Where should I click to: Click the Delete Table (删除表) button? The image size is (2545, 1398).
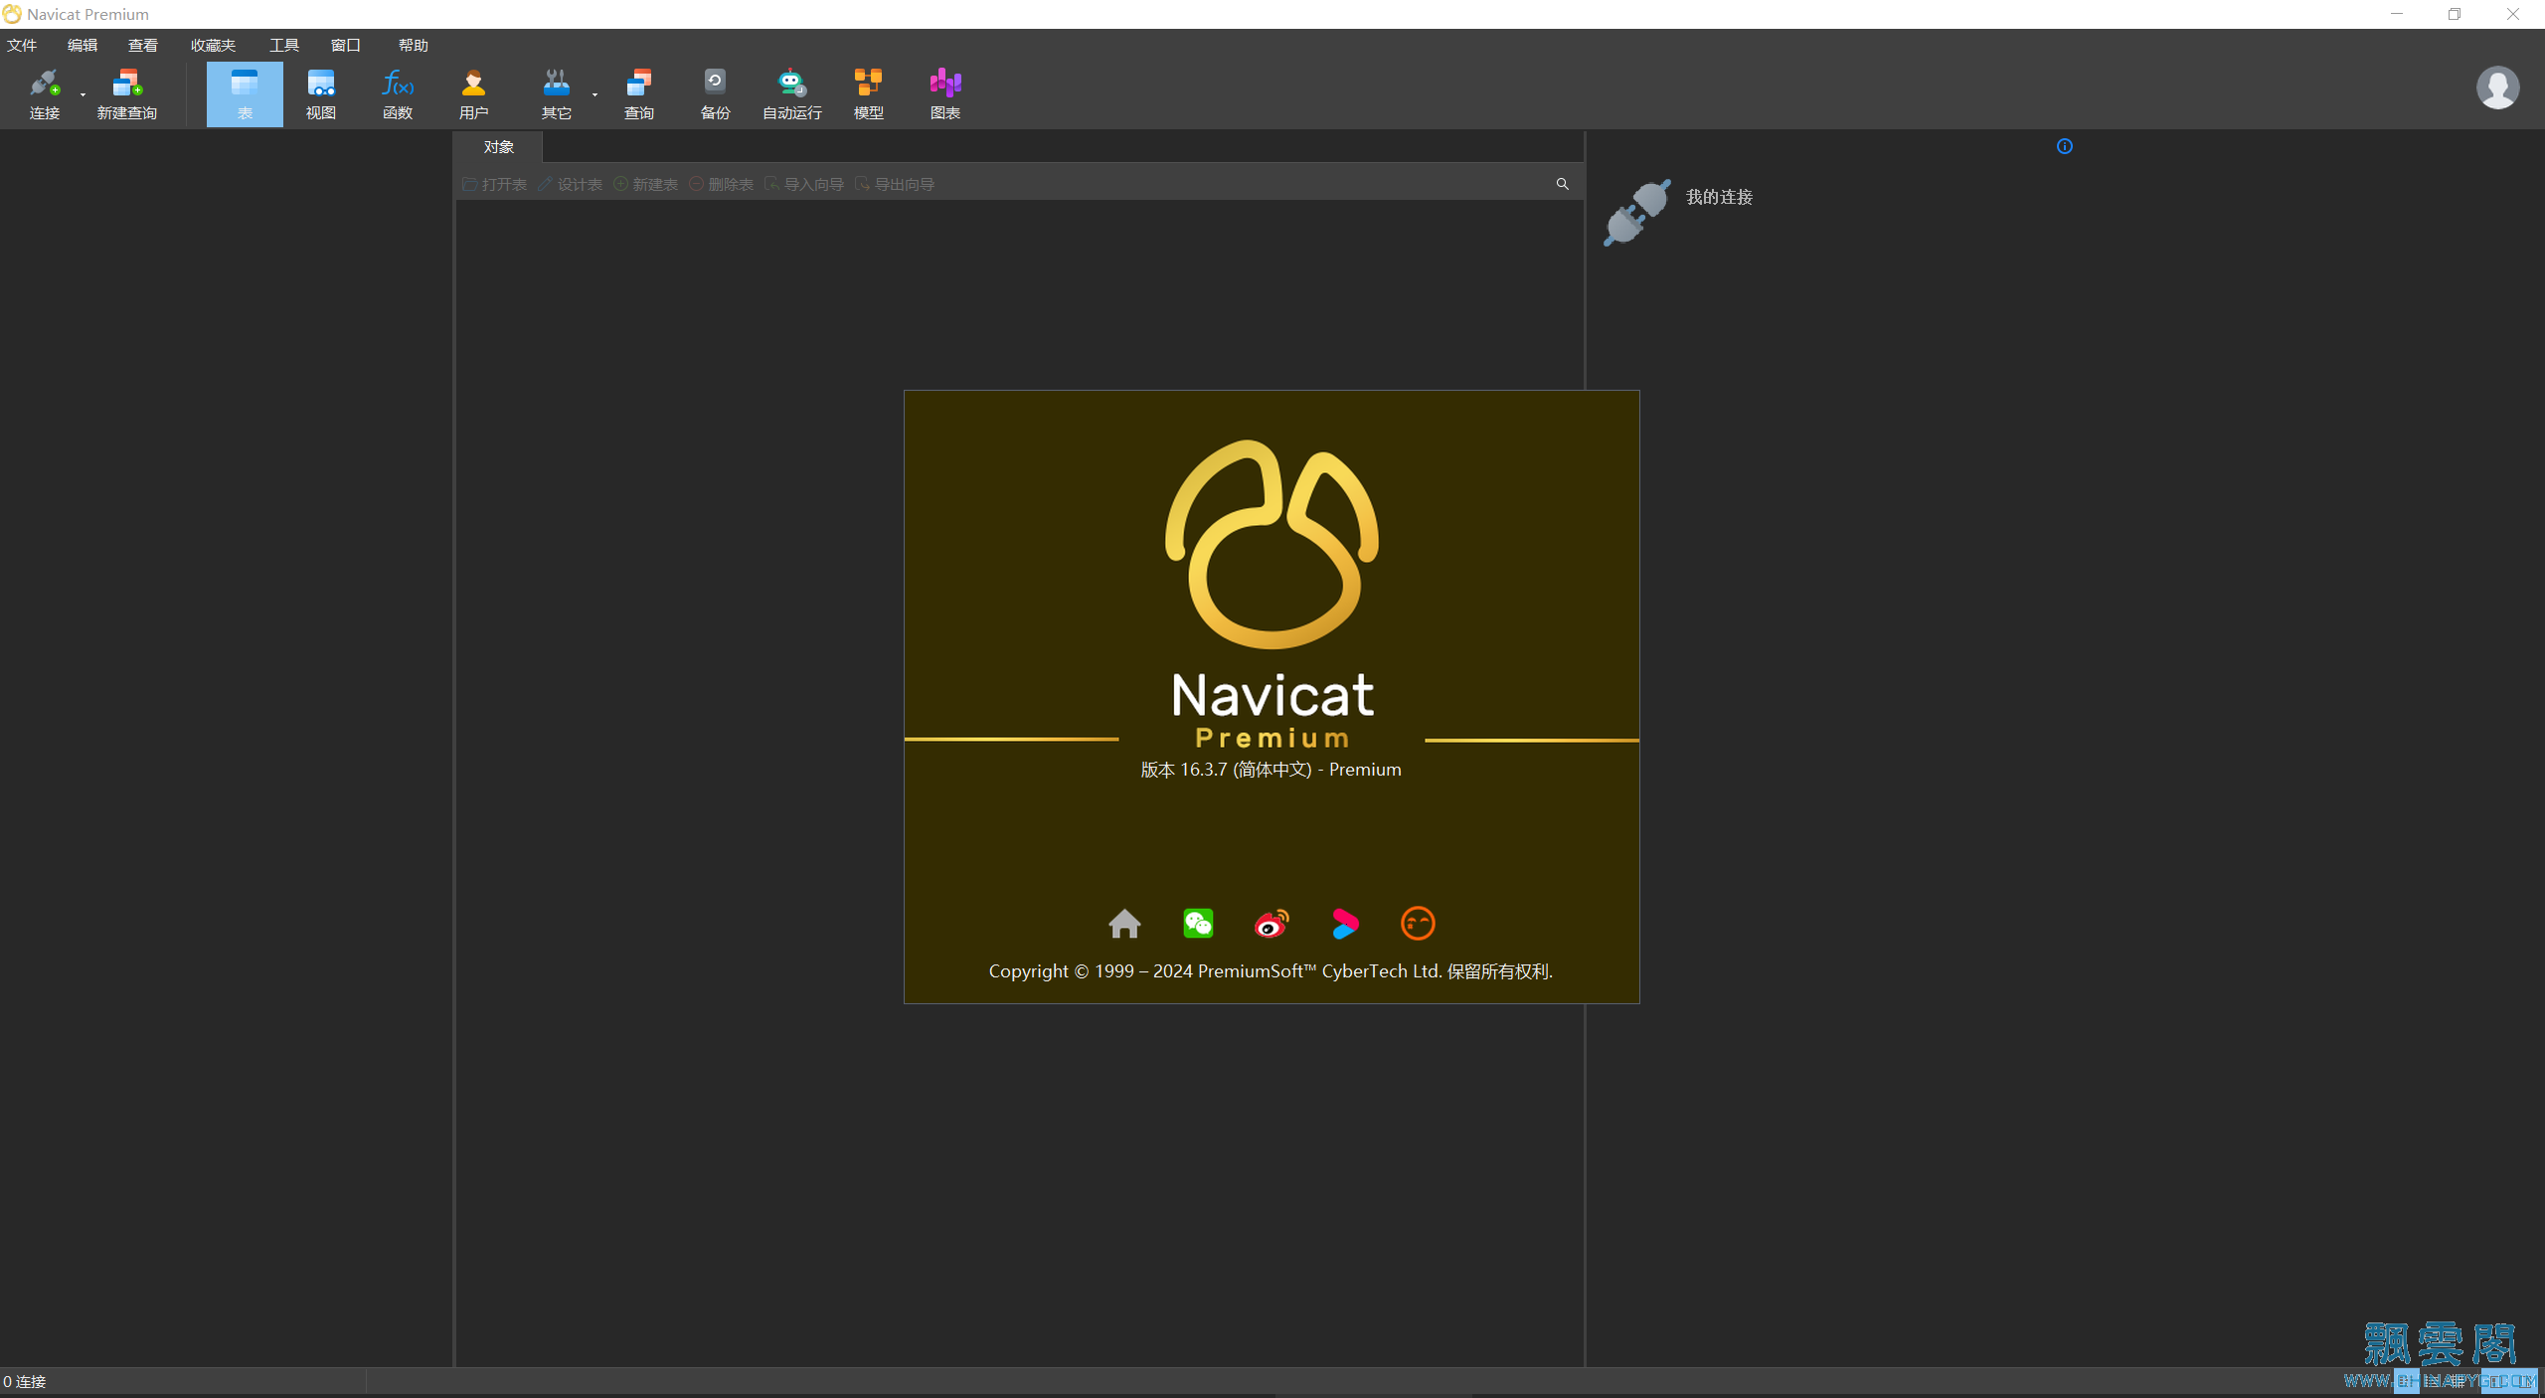pyautogui.click(x=722, y=184)
